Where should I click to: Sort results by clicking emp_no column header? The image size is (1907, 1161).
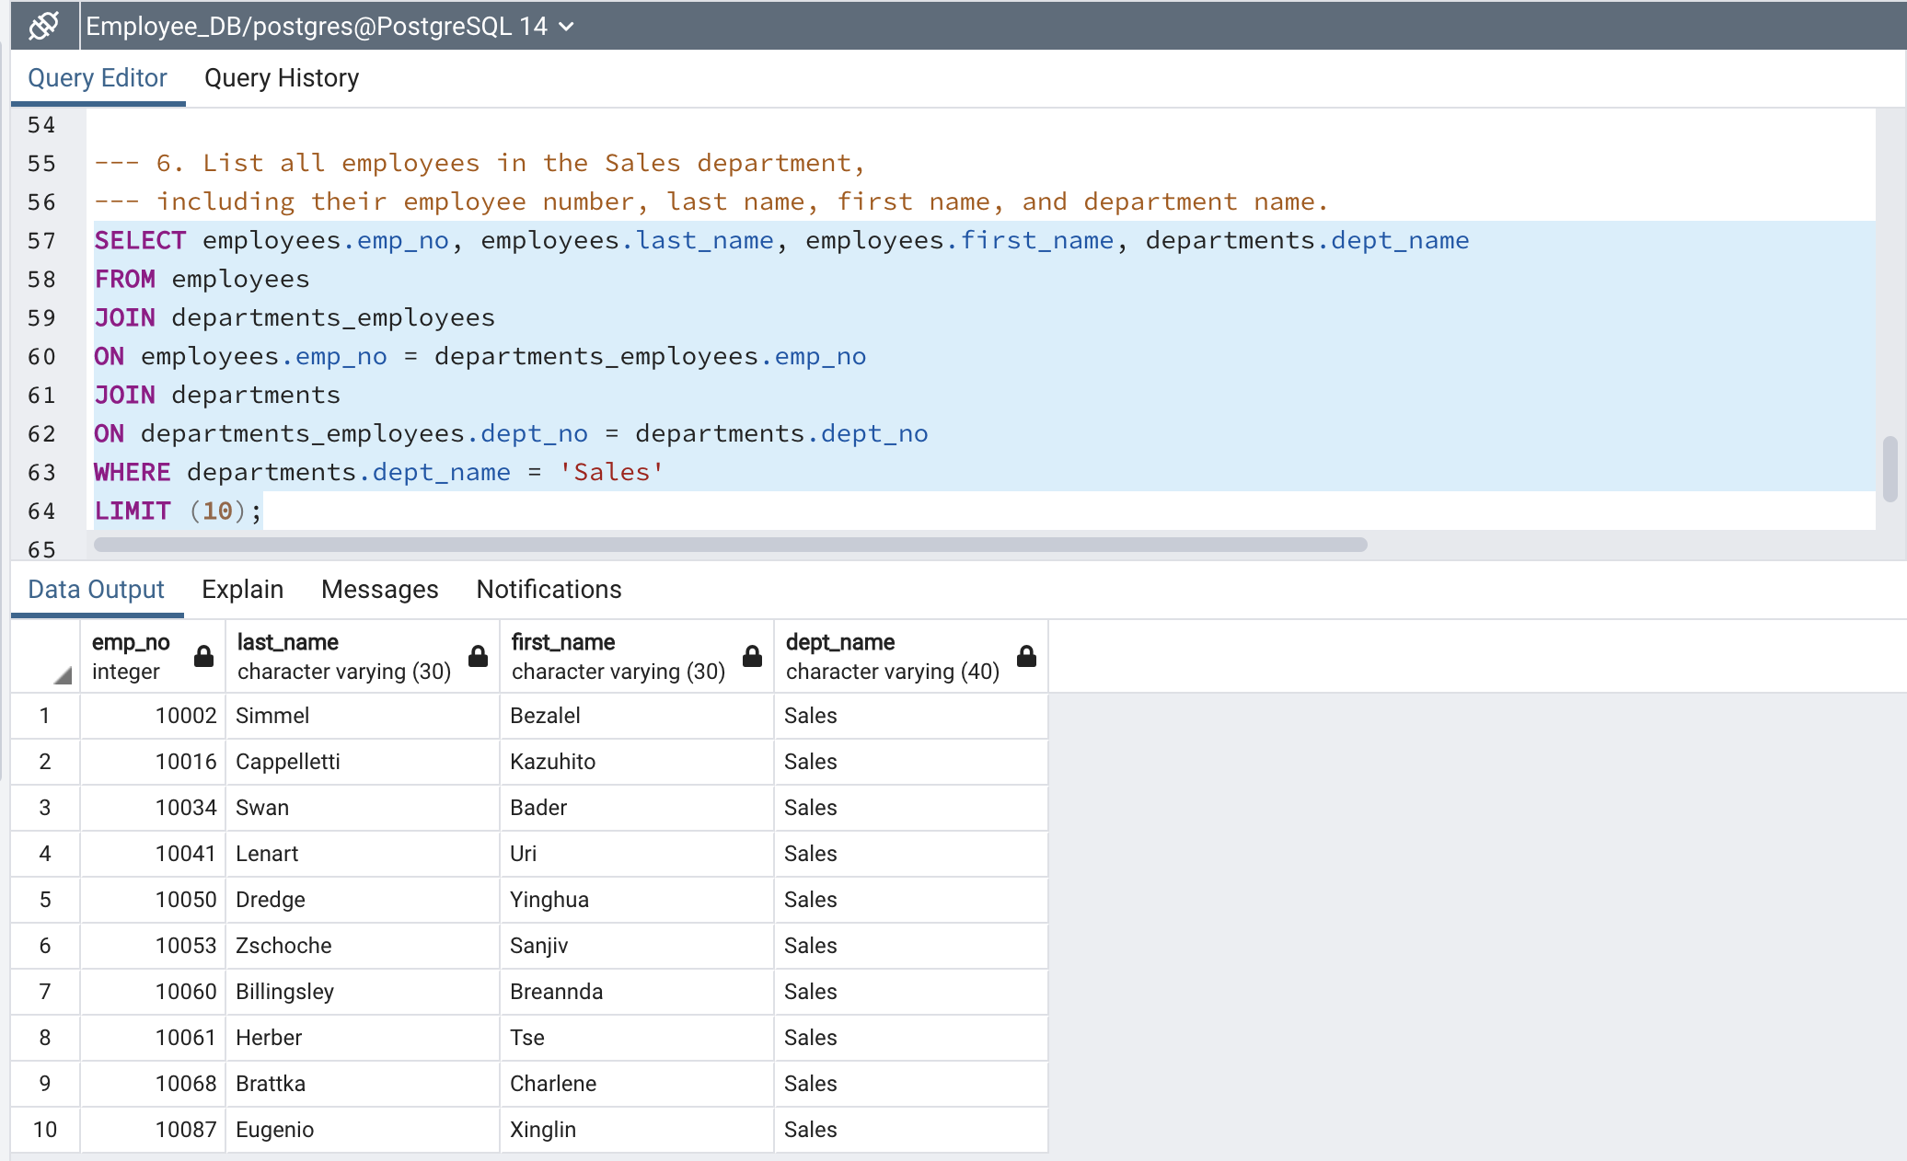pyautogui.click(x=131, y=642)
